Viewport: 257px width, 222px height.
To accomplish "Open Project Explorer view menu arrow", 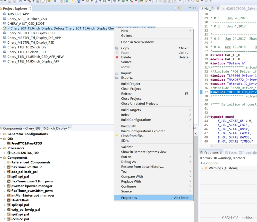I will click(x=186, y=7).
